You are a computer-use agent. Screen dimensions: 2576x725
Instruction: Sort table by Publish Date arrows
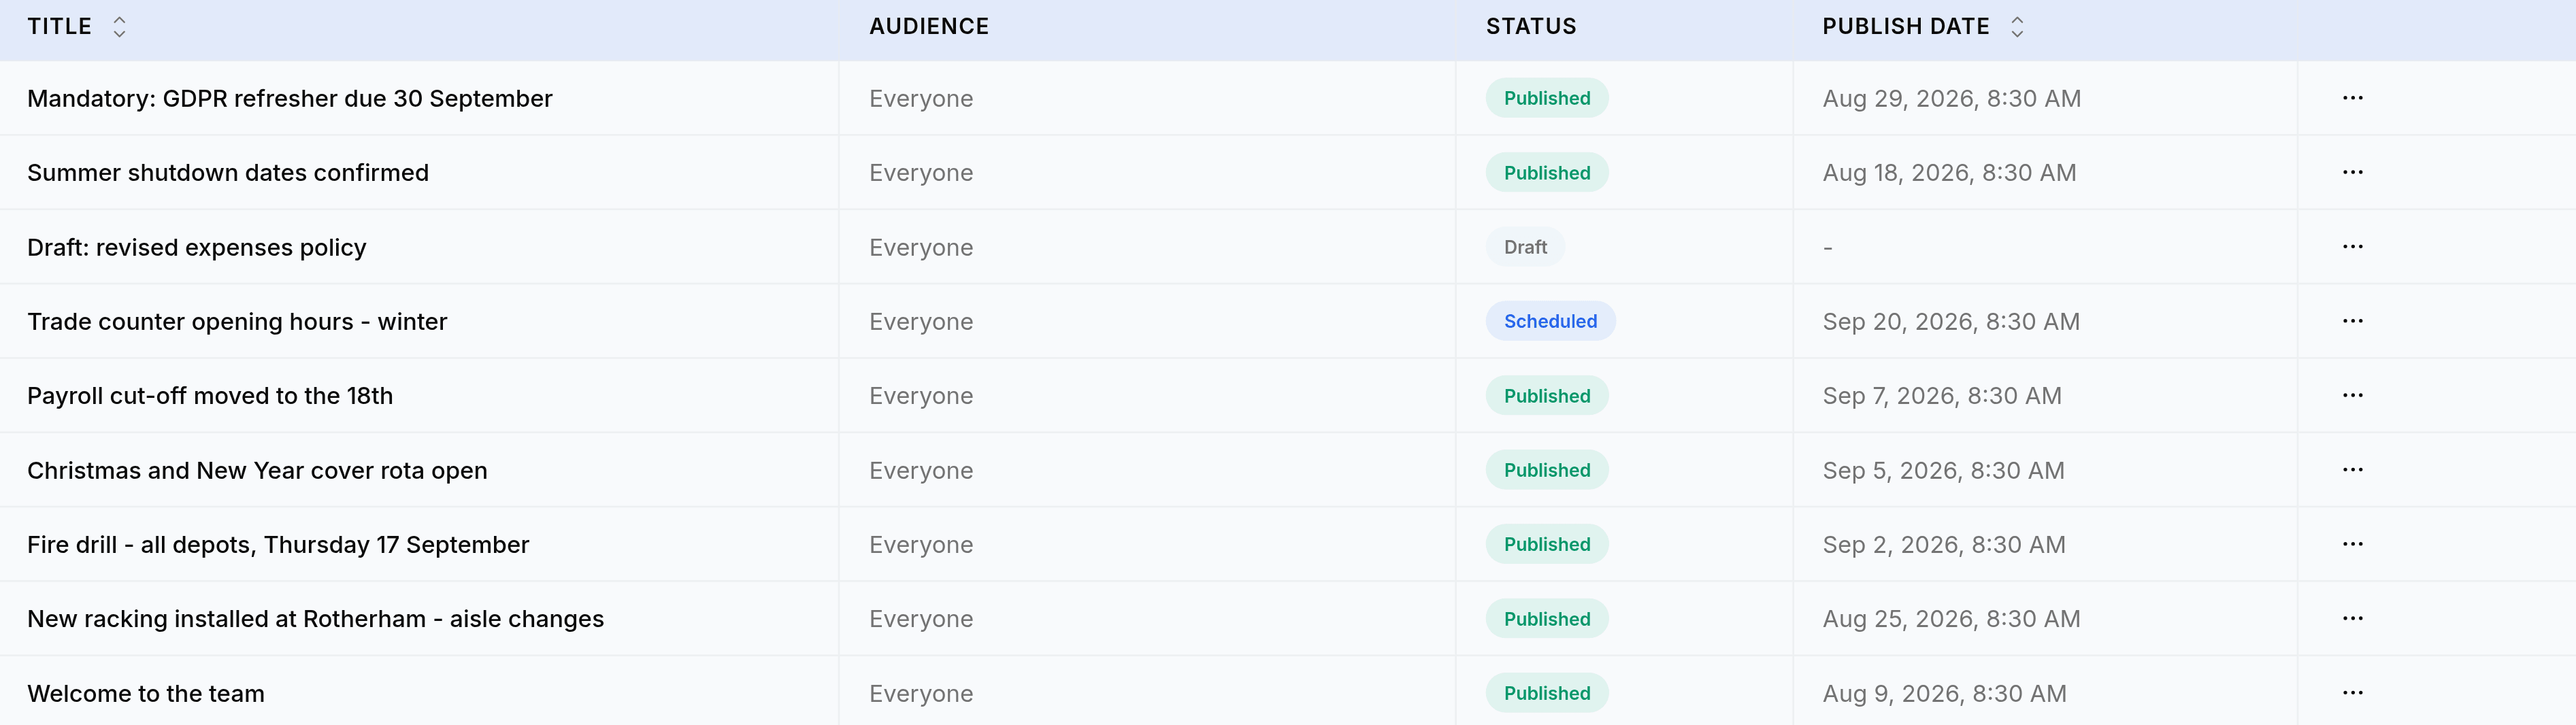coord(2017,27)
